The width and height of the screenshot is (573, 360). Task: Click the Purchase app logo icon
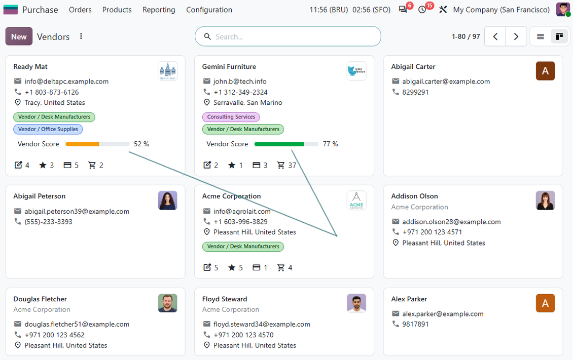(11, 10)
